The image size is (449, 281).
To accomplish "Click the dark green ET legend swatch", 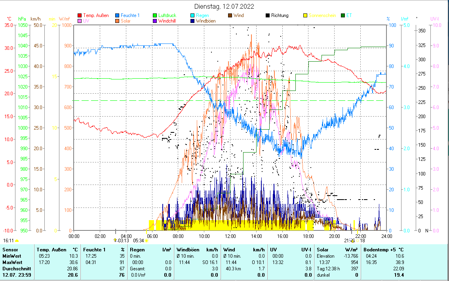I will coord(343,16).
